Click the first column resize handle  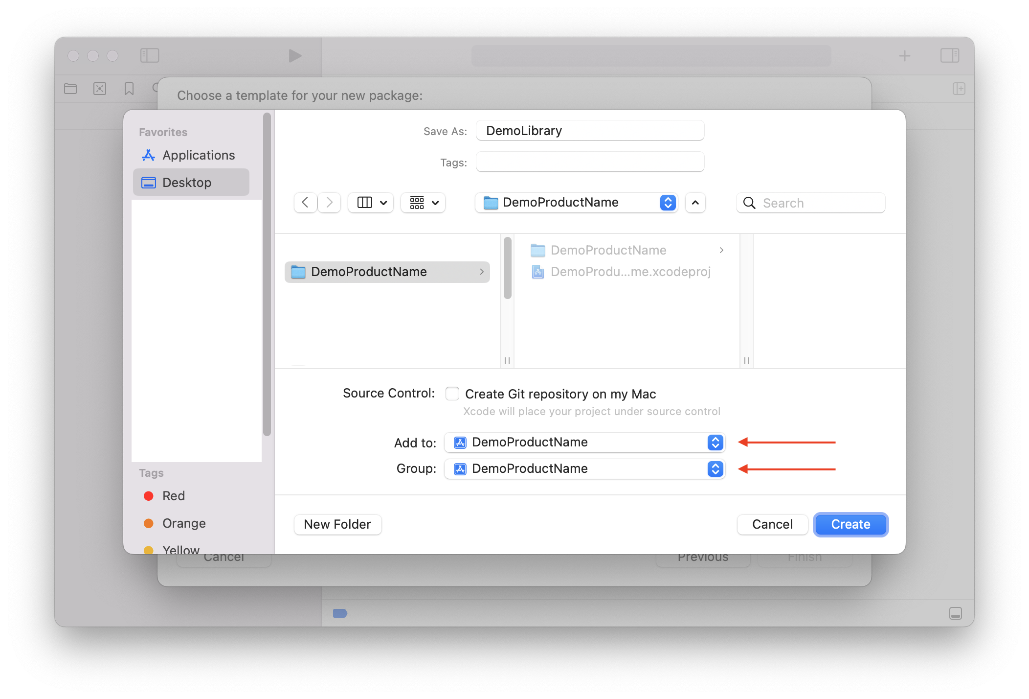tap(507, 361)
